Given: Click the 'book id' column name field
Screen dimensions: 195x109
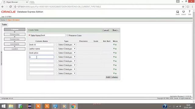Looking at the screenshot, I should (x=41, y=45).
